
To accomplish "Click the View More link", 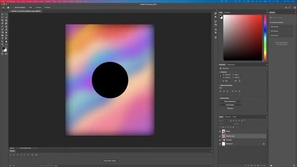I will coord(230,108).
